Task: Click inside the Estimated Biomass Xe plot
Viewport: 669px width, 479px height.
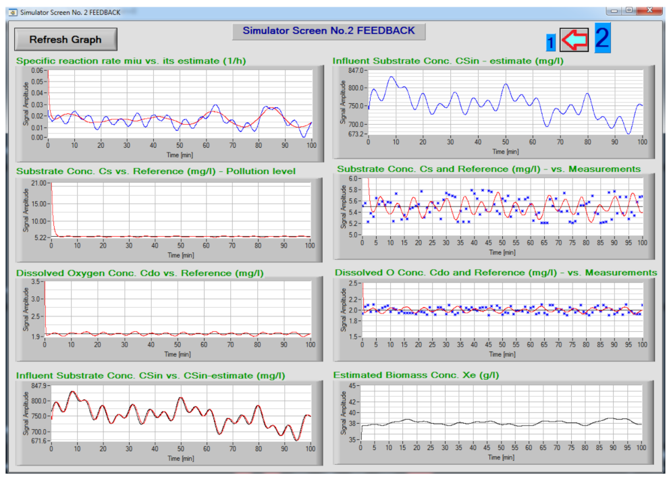Action: point(502,413)
